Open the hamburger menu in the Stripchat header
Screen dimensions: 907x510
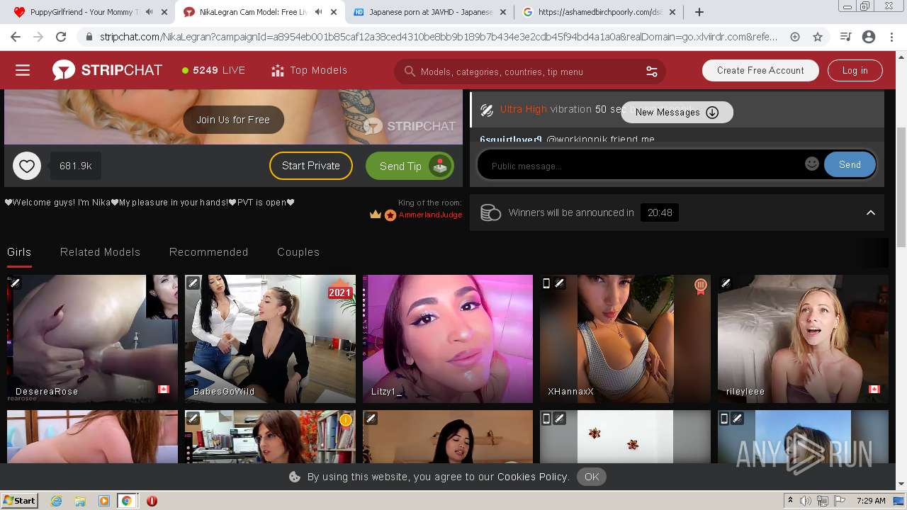click(23, 70)
